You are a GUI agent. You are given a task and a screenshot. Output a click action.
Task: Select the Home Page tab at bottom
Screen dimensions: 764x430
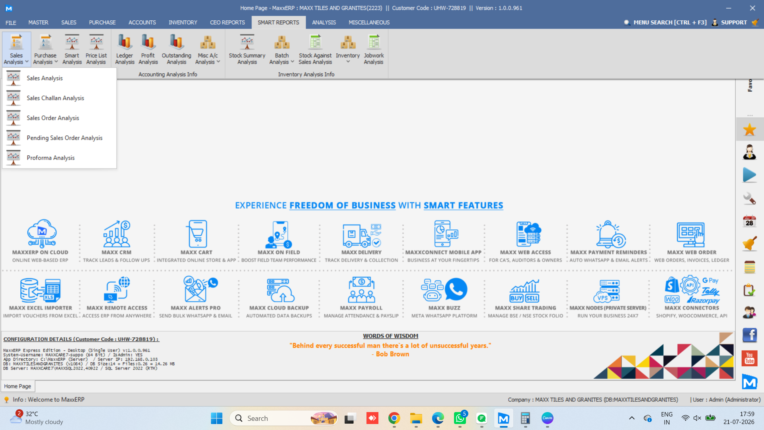pos(18,386)
